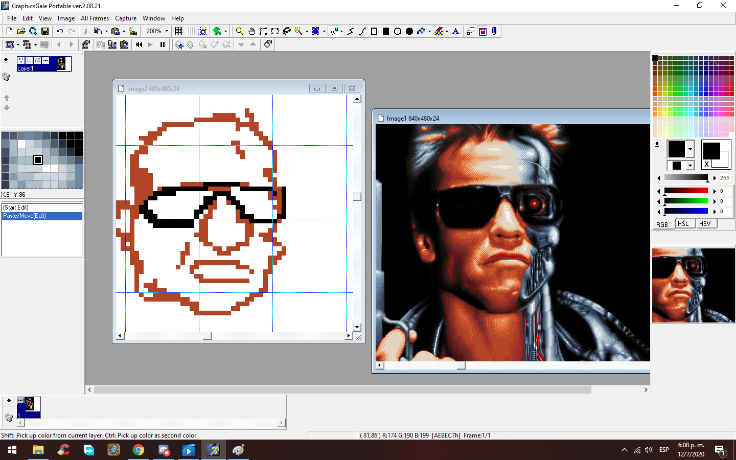This screenshot has width=736, height=460.
Task: Adjust the green color slider
Action: tap(686, 201)
